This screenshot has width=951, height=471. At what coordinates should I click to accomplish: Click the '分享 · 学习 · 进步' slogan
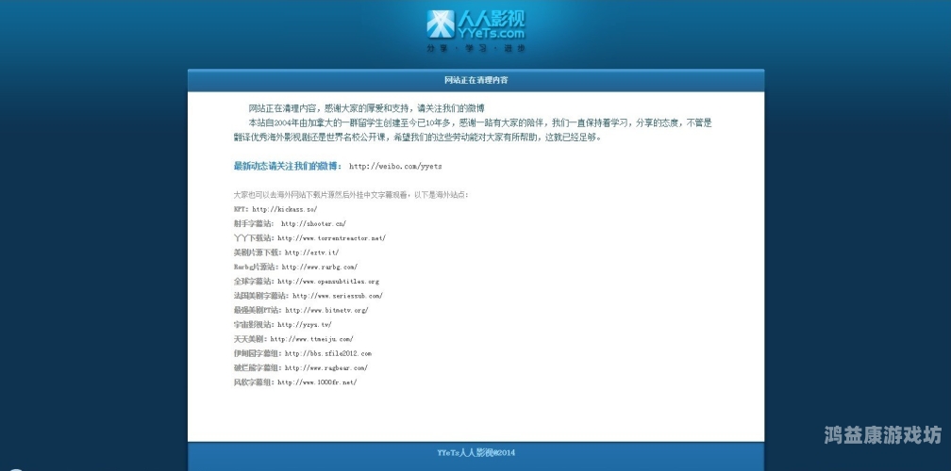pyautogui.click(x=475, y=48)
